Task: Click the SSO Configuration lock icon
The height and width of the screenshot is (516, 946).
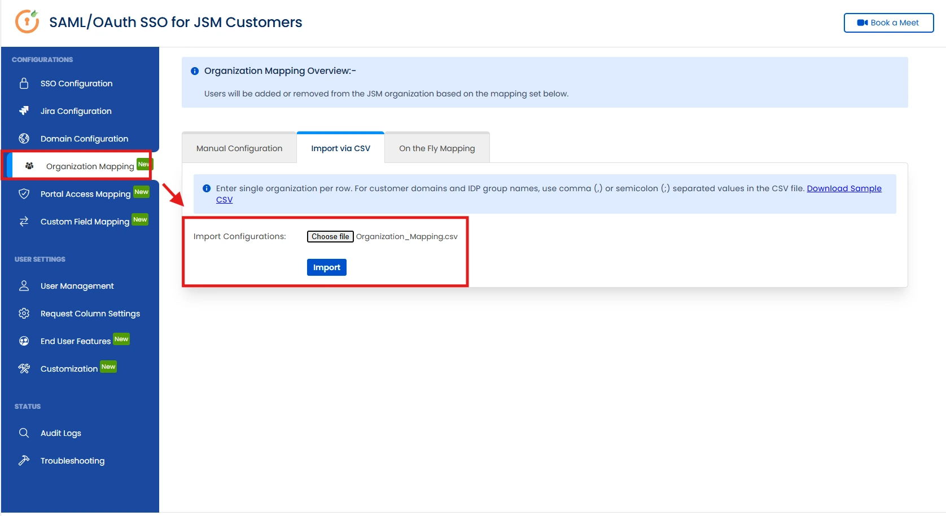Action: tap(24, 83)
